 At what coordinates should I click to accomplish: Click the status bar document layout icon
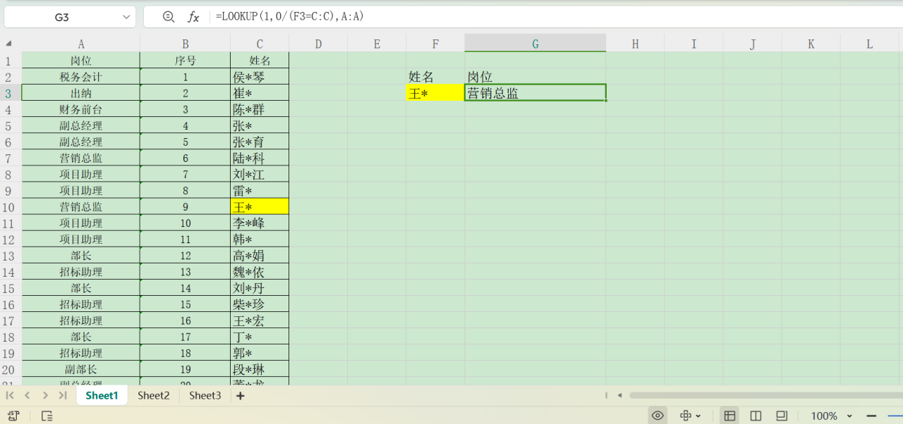tap(47, 416)
